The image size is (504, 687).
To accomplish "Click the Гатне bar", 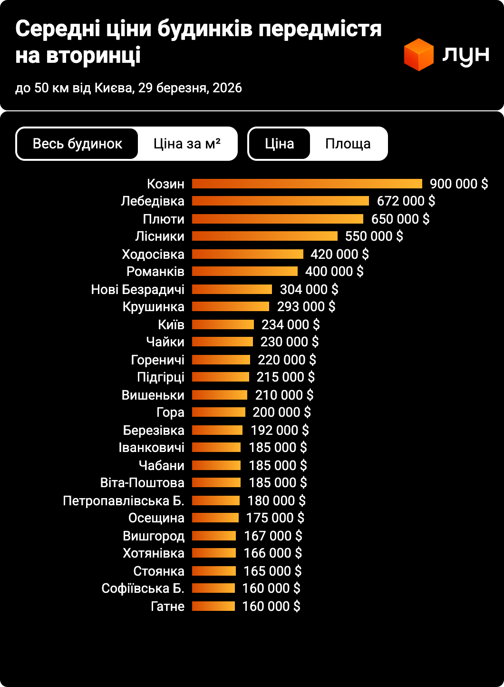I will point(213,606).
